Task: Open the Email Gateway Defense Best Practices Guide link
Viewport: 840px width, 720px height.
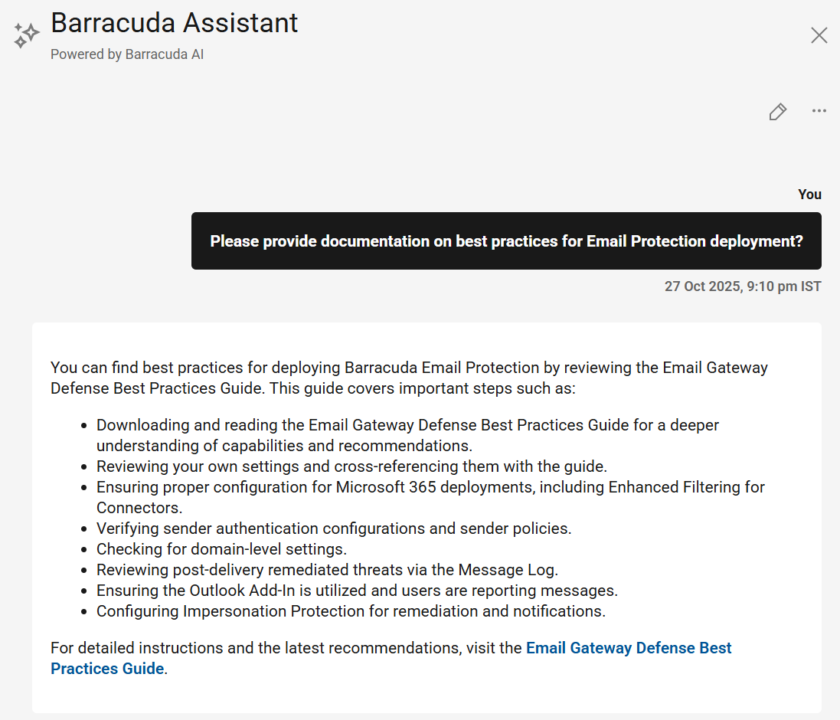Action: [628, 648]
